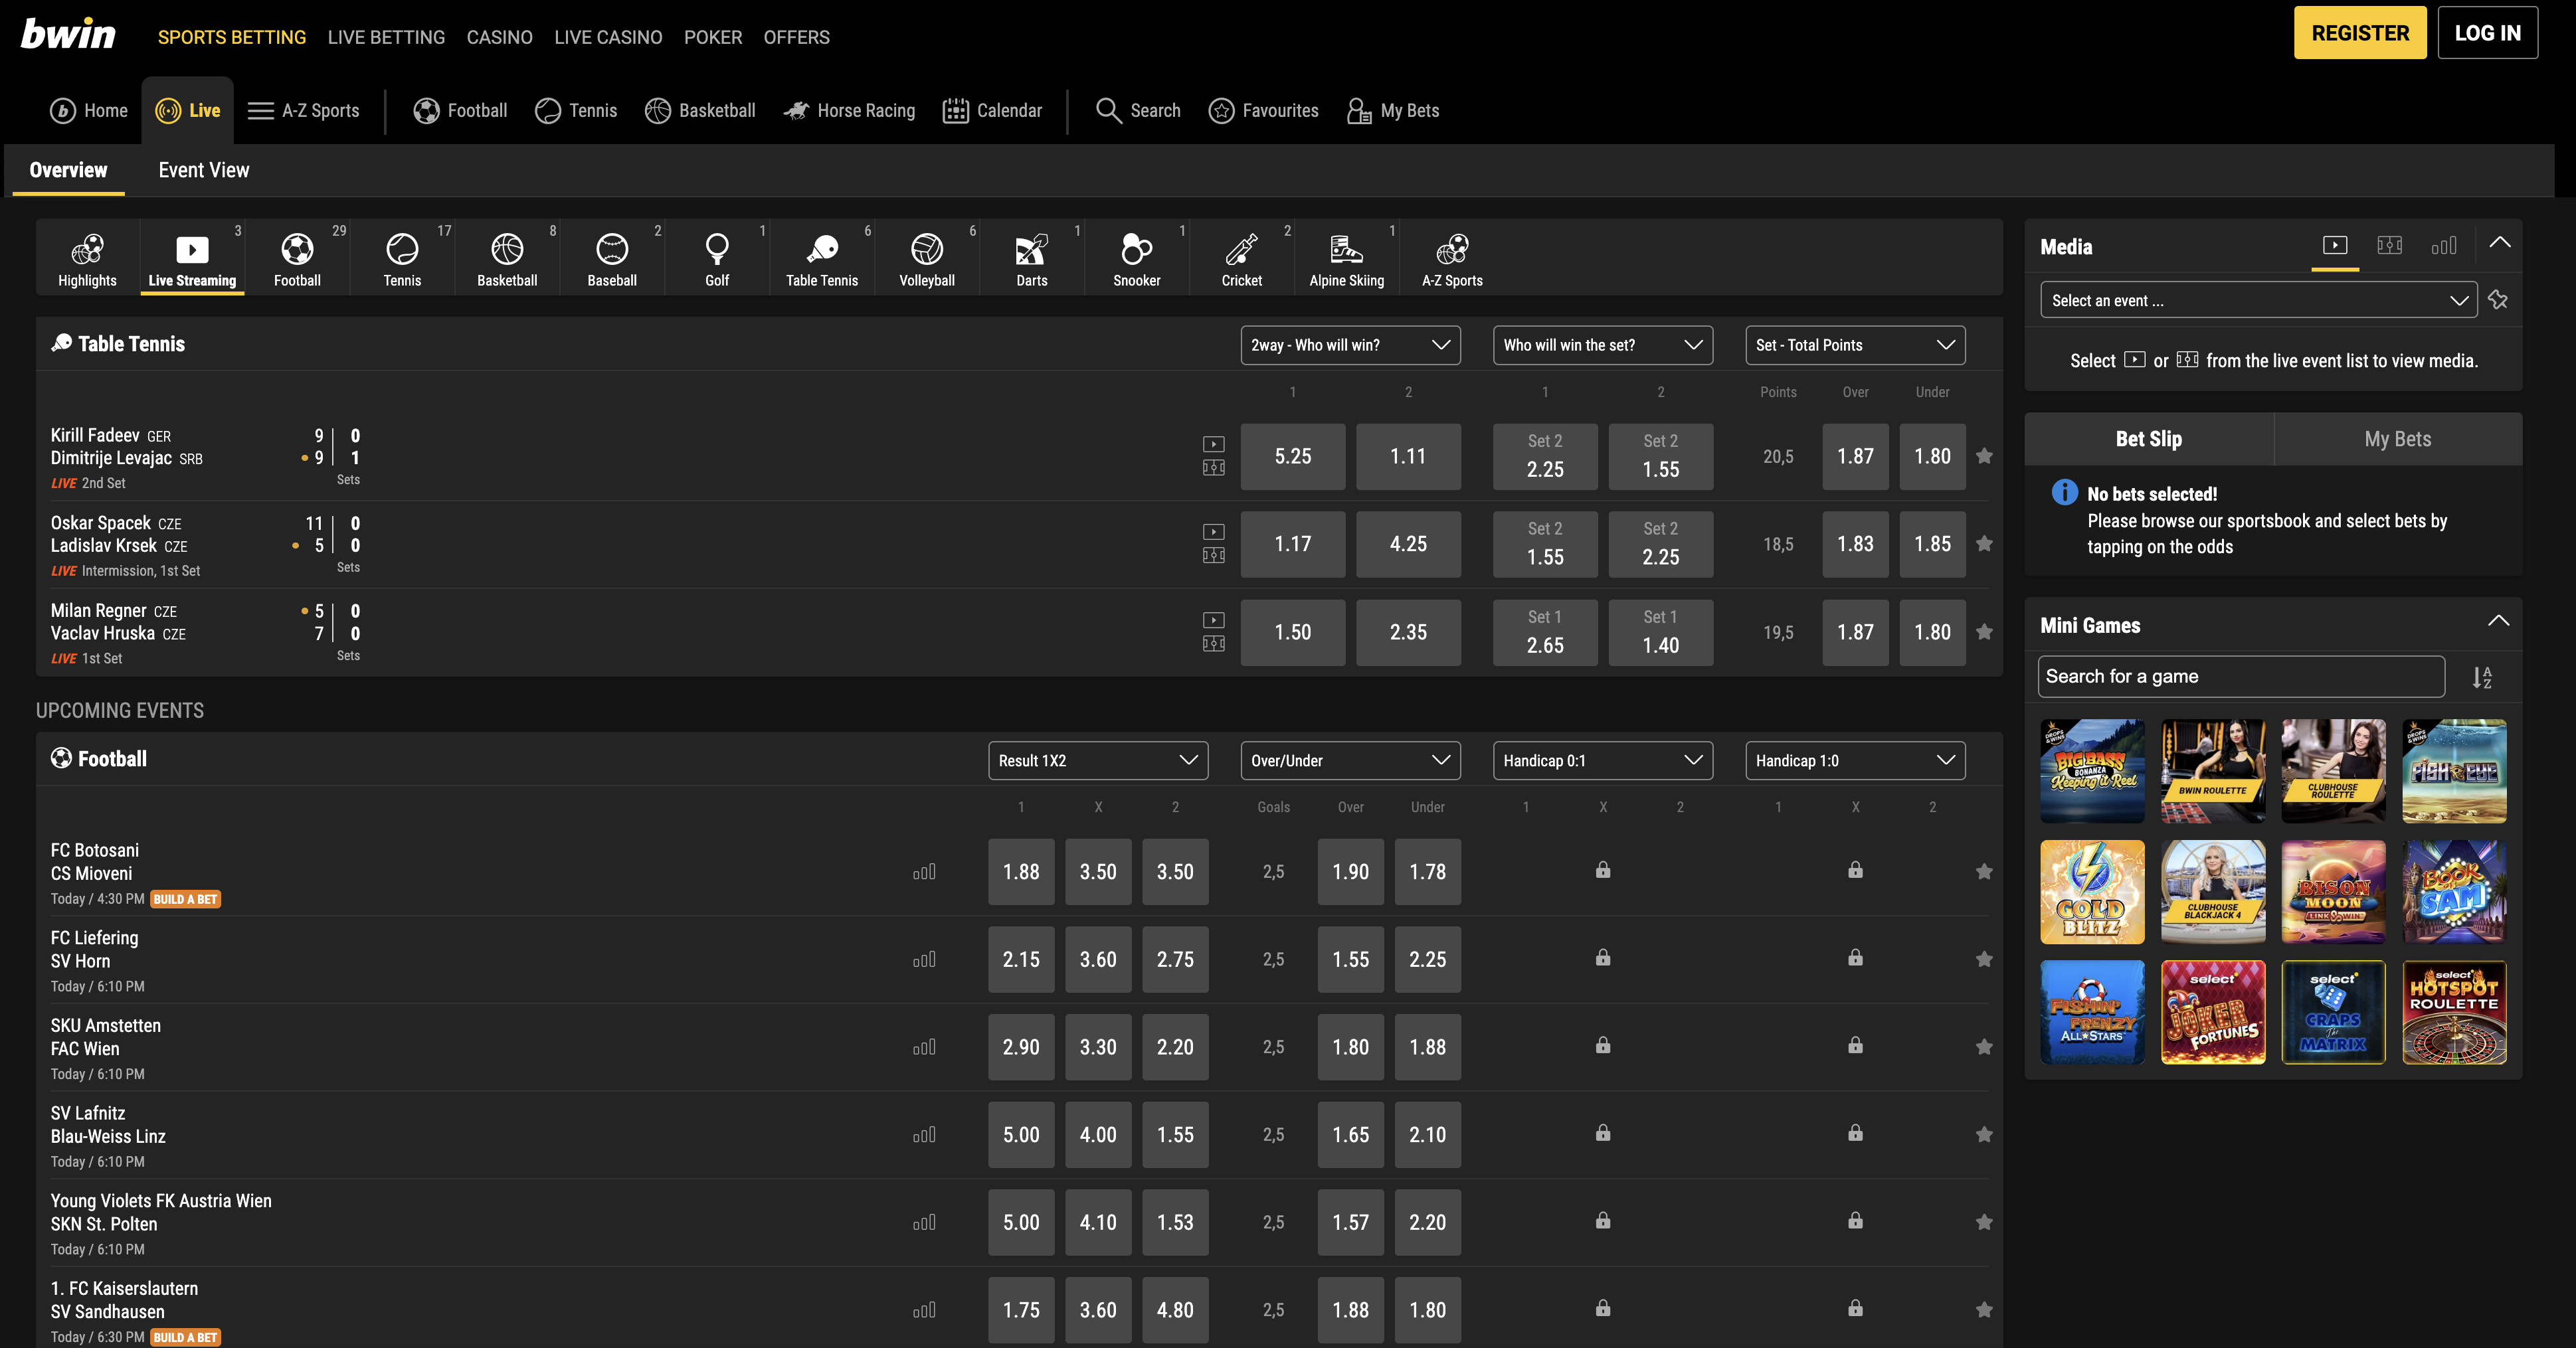Viewport: 2576px width, 1348px height.
Task: Pin the media panel with the pin icon
Action: point(2498,300)
